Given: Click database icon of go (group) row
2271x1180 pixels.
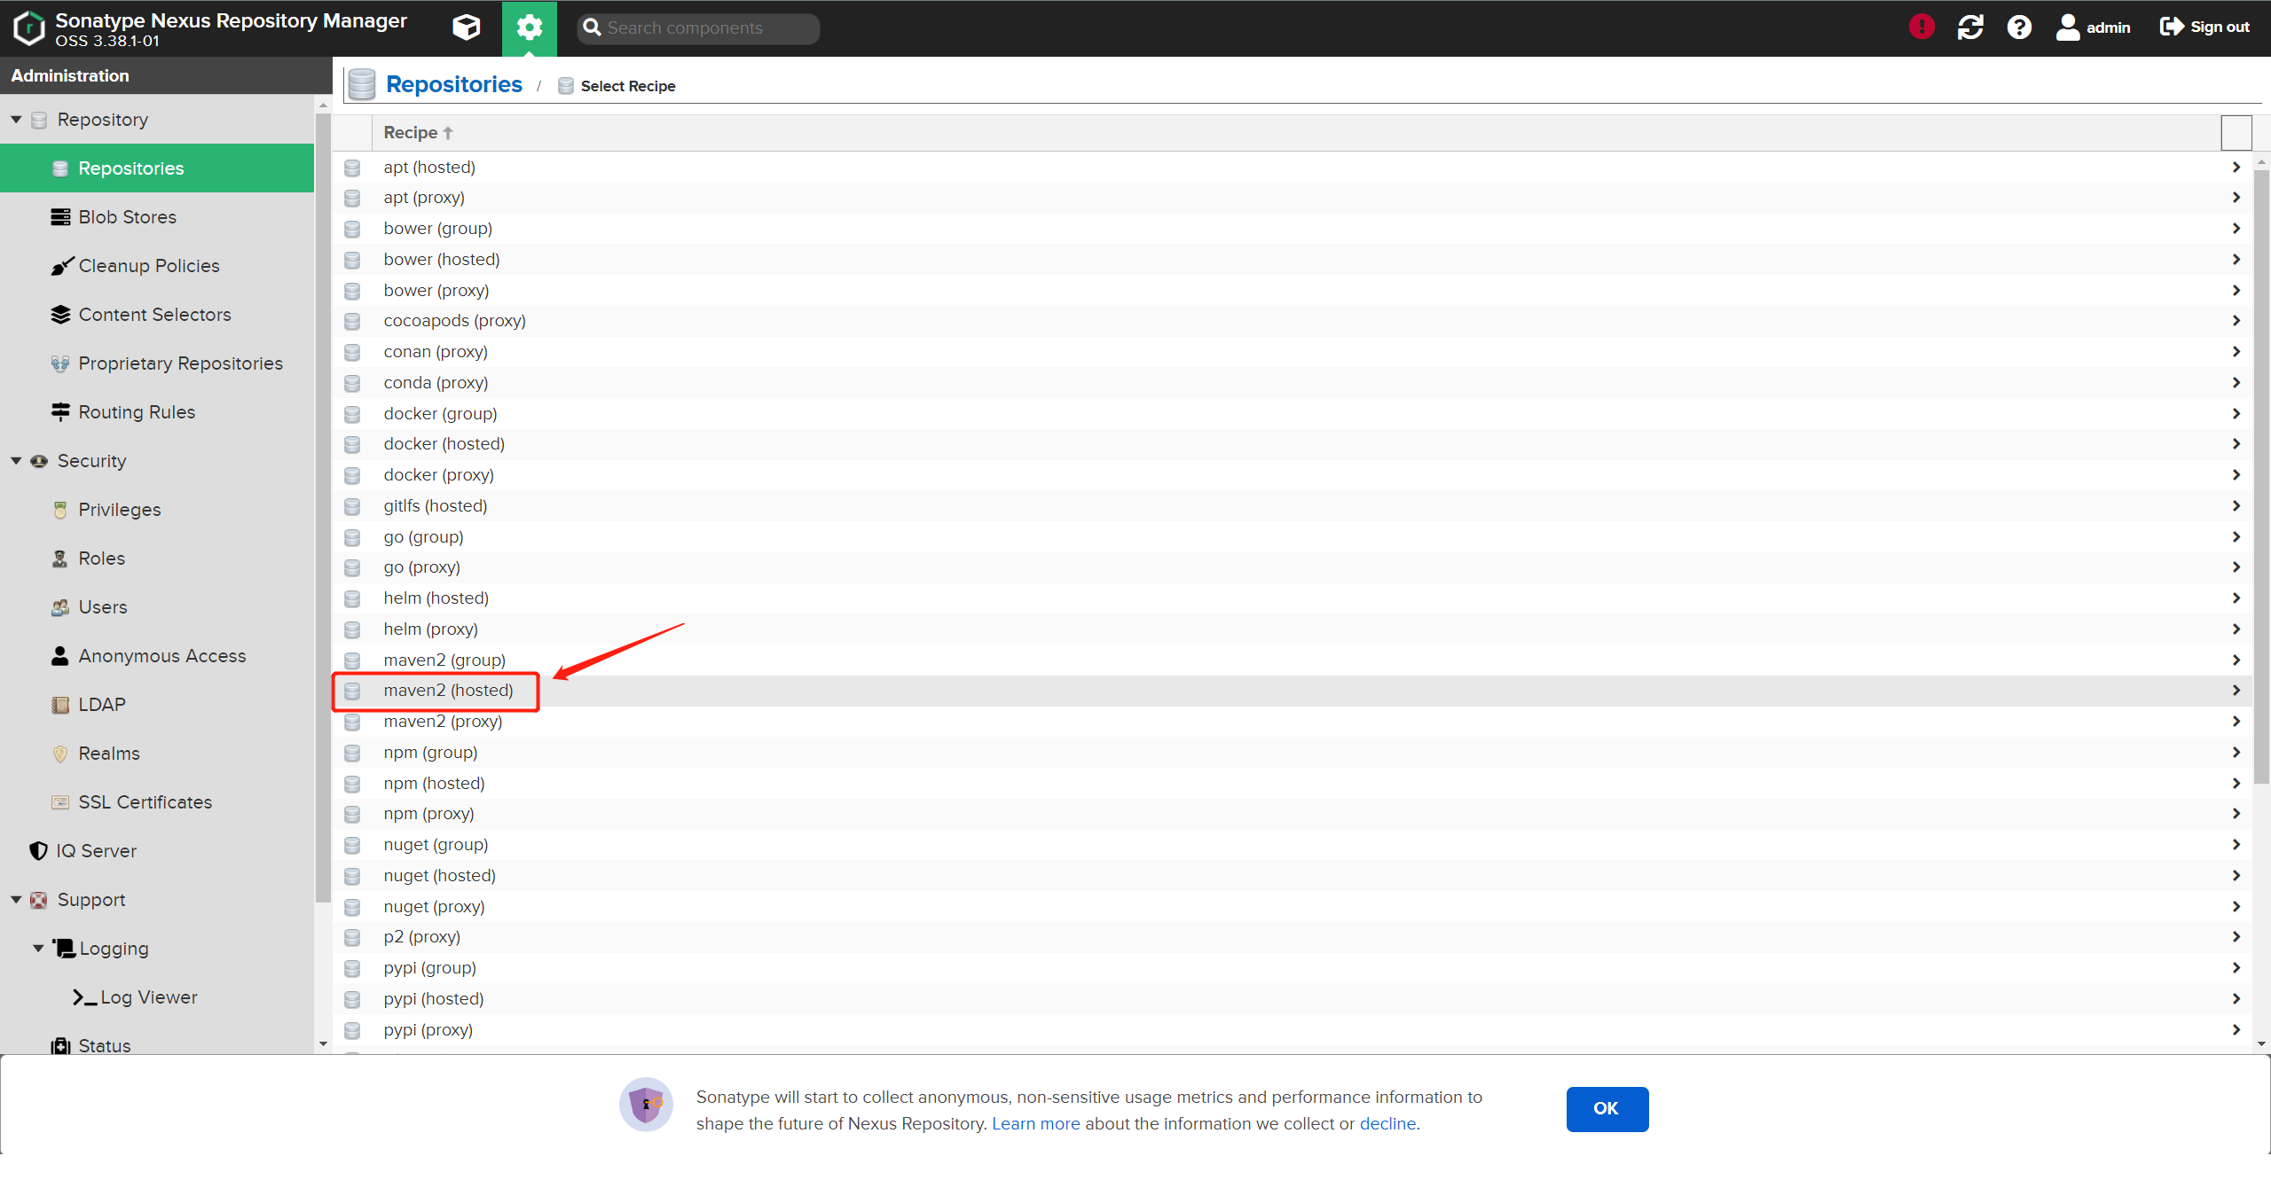Looking at the screenshot, I should pyautogui.click(x=352, y=537).
